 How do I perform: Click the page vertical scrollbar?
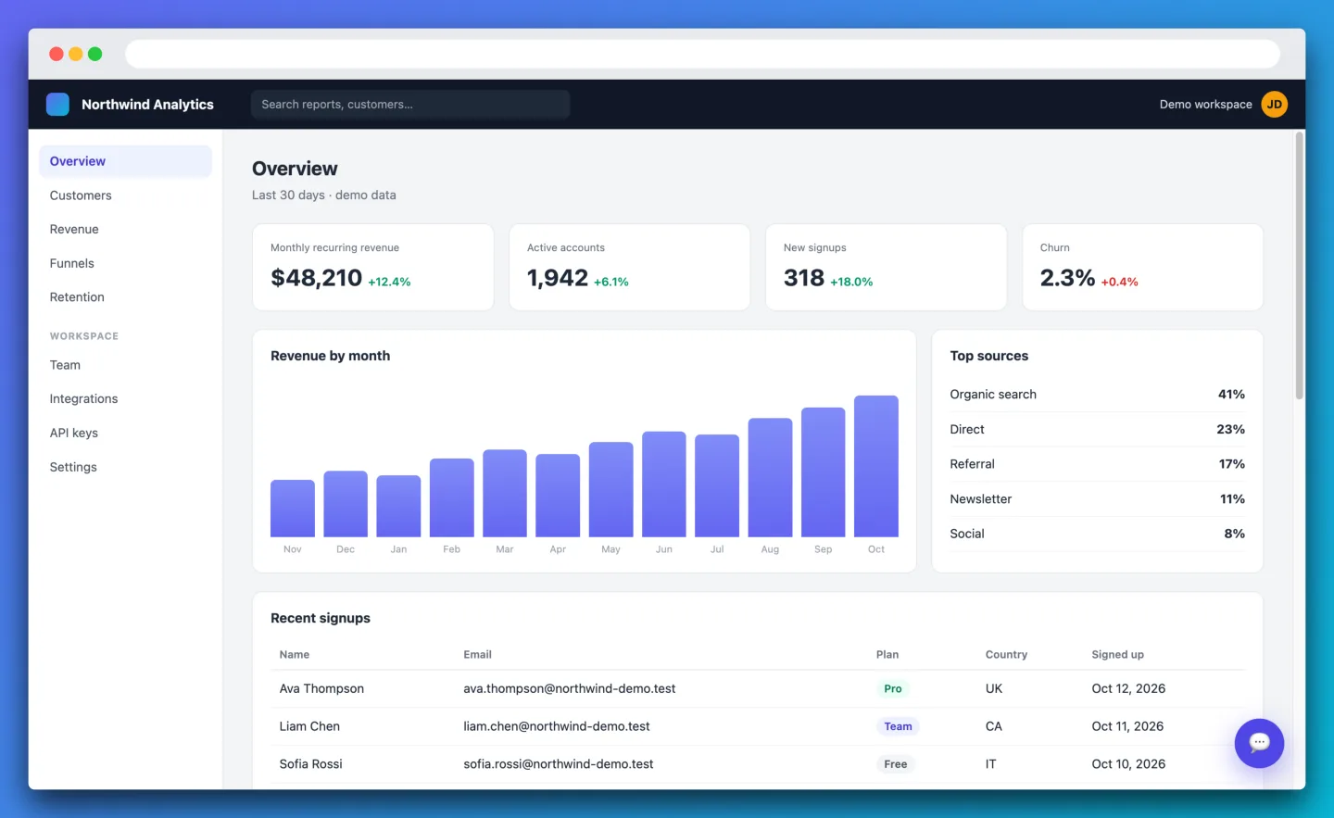click(x=1300, y=266)
